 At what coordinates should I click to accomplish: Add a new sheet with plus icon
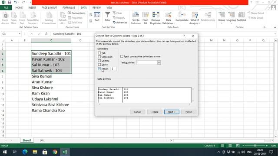(x=42, y=140)
